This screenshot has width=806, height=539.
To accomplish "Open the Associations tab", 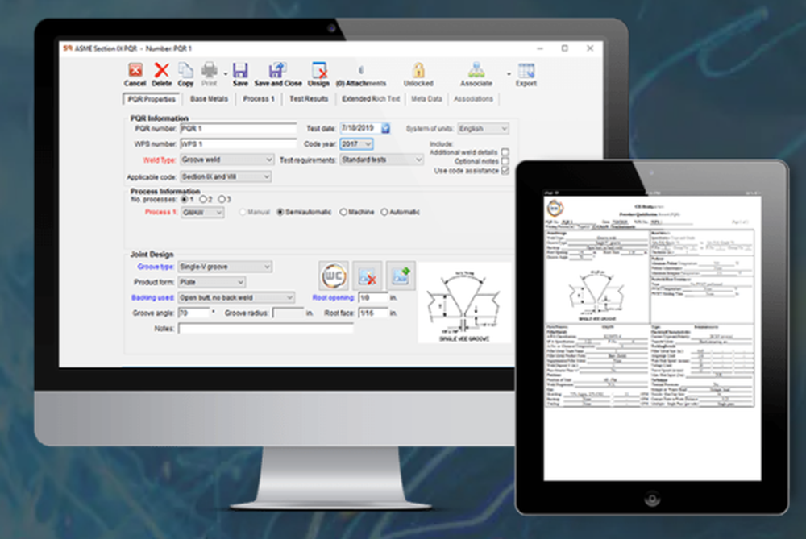I will pyautogui.click(x=473, y=98).
